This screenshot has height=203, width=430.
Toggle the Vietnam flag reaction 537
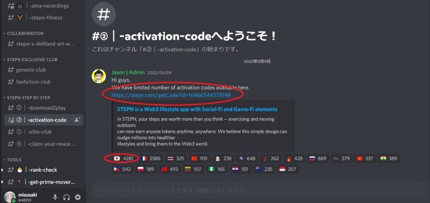coord(365,159)
